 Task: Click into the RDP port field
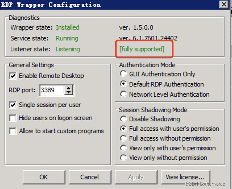tap(52, 90)
